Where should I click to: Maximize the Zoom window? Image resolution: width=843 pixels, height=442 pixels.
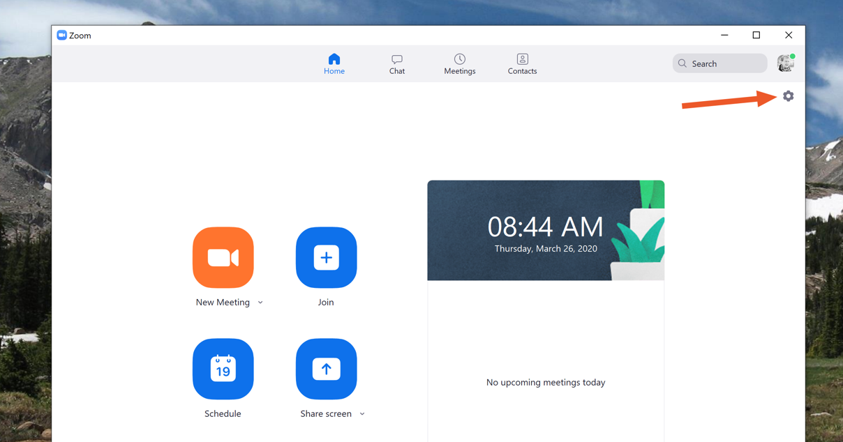[x=756, y=36]
